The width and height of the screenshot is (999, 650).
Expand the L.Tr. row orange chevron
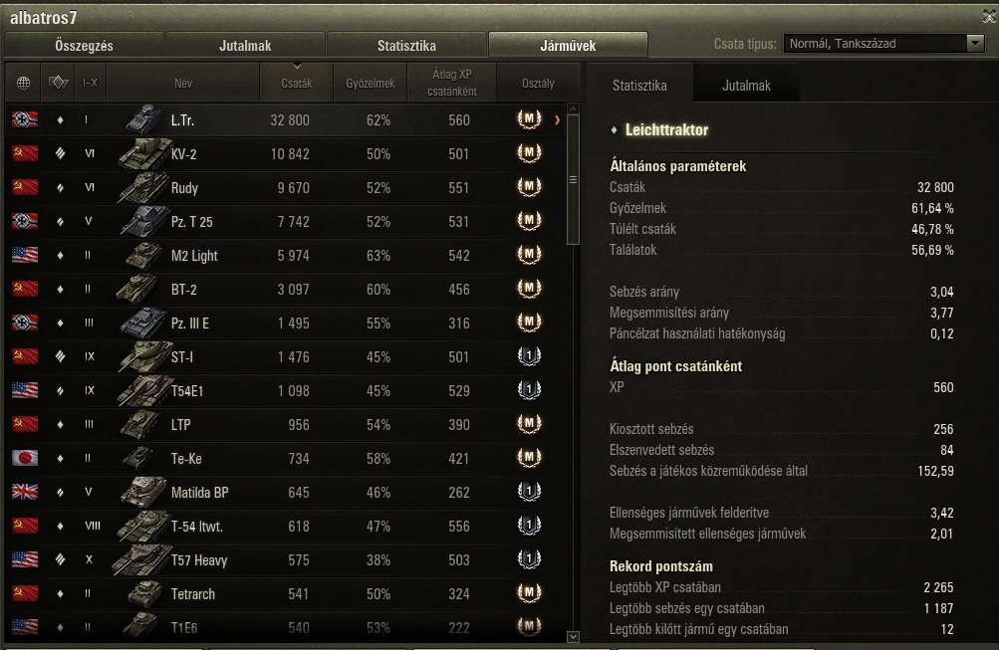(x=558, y=119)
